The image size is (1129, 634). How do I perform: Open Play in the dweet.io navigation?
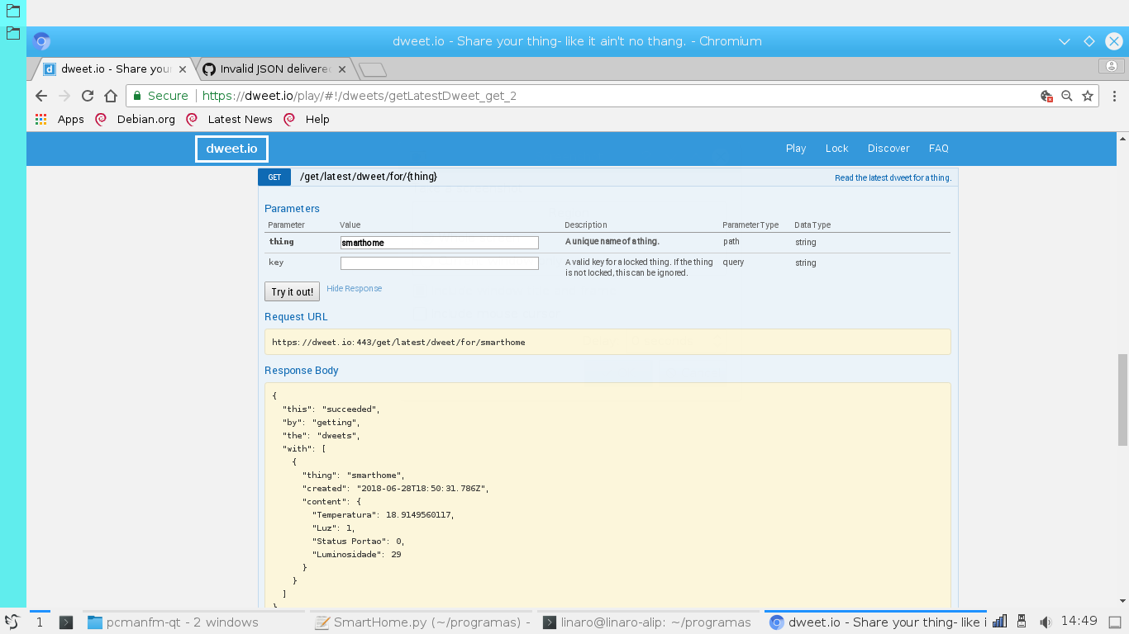(796, 149)
